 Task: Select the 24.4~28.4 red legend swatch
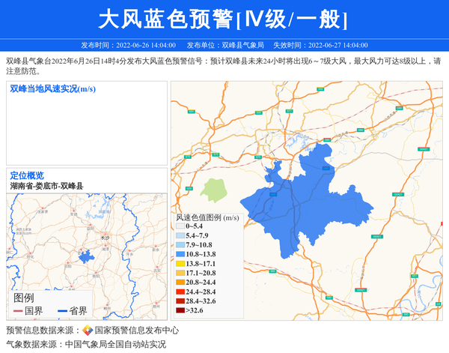coord(180,292)
